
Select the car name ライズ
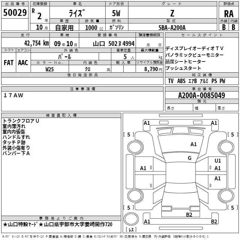[x=77, y=13]
